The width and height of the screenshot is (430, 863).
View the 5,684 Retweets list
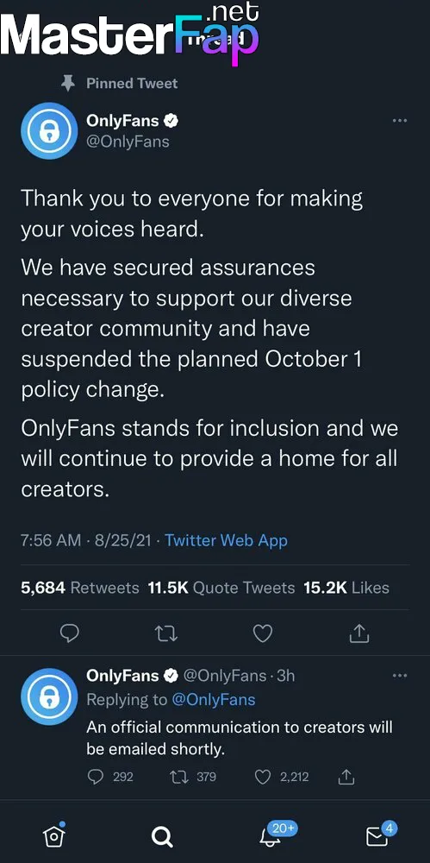pos(80,587)
